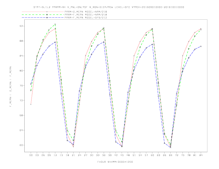
Task: Click the x-axis tick label 27
Action: coord(85,155)
